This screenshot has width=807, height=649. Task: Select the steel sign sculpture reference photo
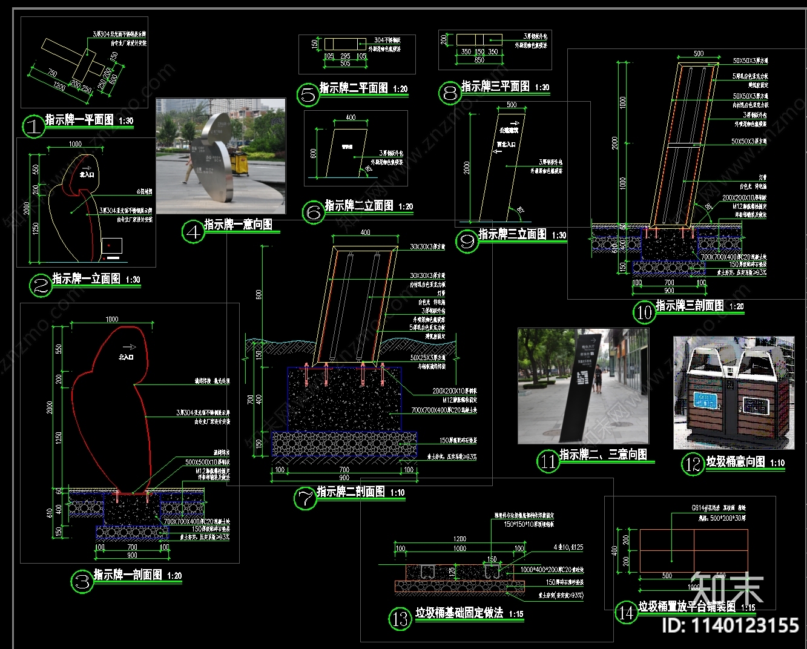tap(221, 157)
